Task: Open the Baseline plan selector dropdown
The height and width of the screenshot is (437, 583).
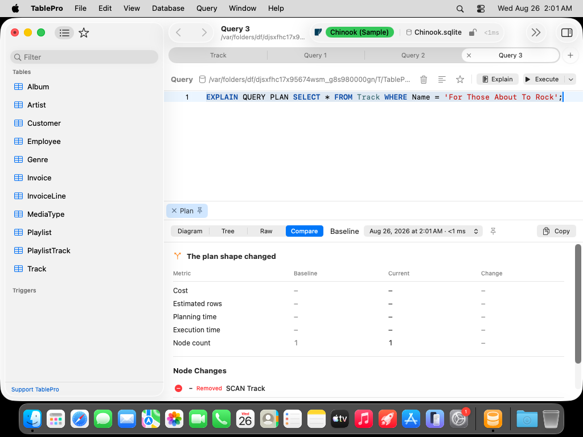Action: (423, 231)
